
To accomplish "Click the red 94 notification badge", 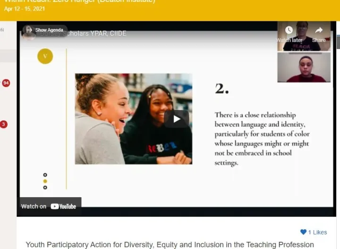I will pyautogui.click(x=6, y=83).
